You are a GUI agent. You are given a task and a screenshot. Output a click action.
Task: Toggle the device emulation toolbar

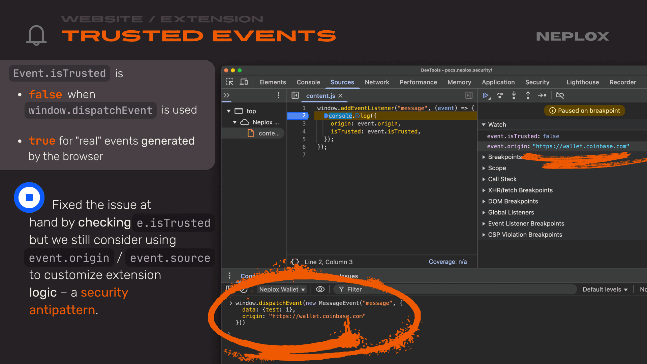(x=244, y=82)
